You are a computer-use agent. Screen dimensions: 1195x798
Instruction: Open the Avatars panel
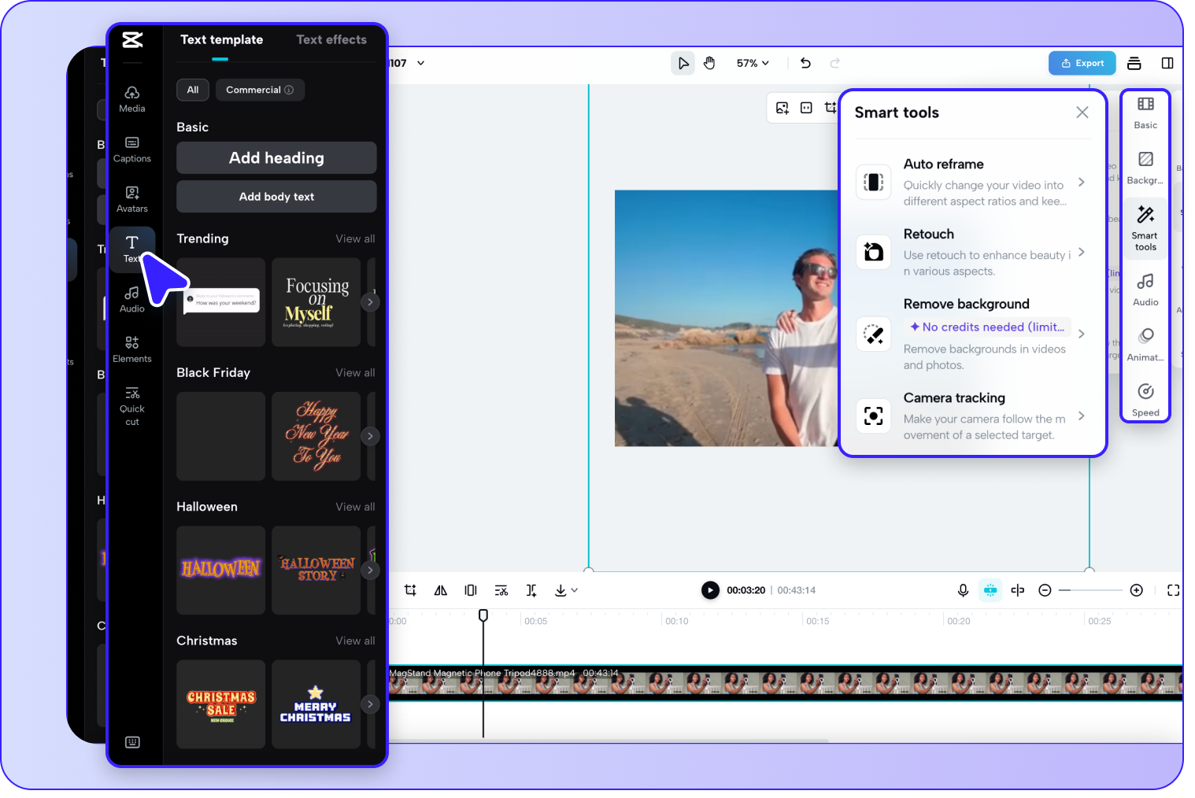point(132,199)
